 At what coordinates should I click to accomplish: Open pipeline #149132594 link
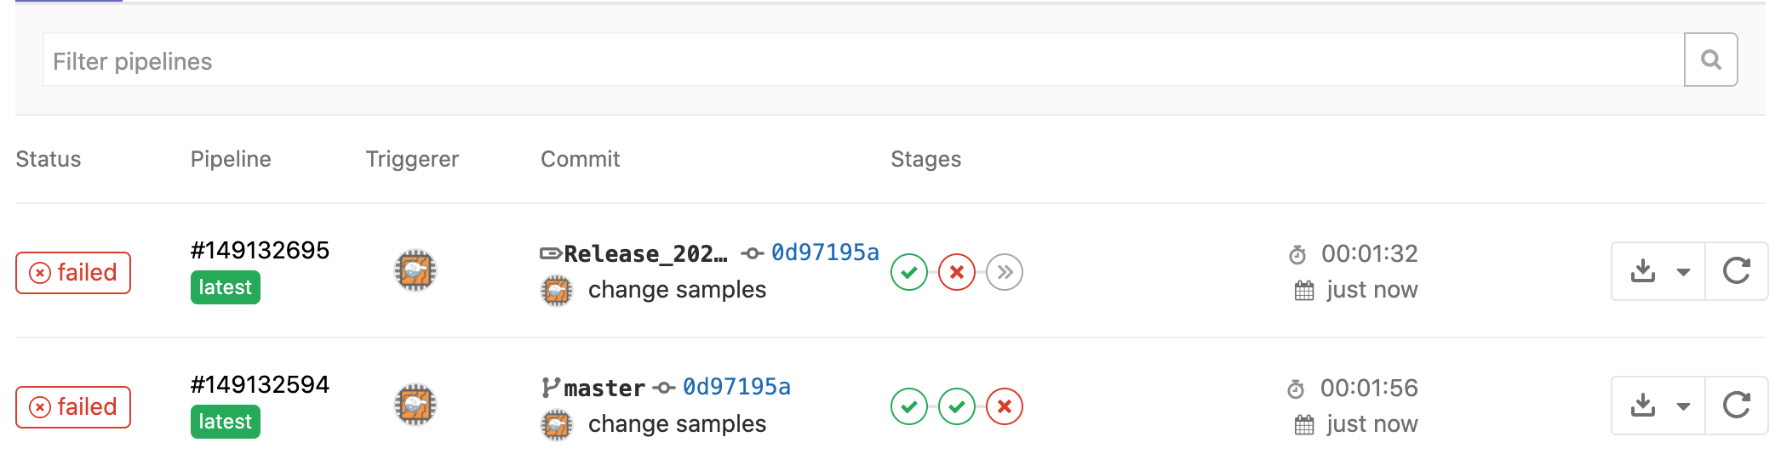coord(260,385)
